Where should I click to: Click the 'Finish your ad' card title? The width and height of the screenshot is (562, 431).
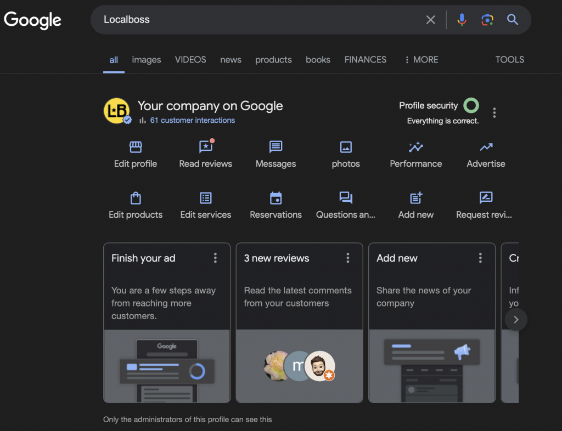143,258
